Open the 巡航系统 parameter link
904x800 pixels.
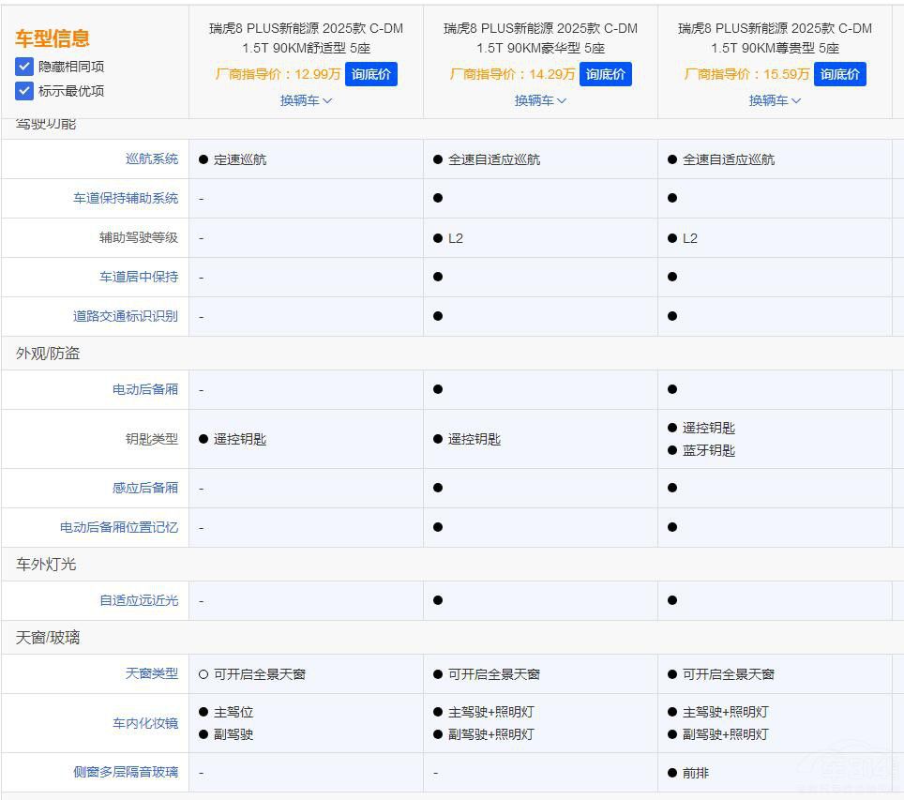point(152,159)
